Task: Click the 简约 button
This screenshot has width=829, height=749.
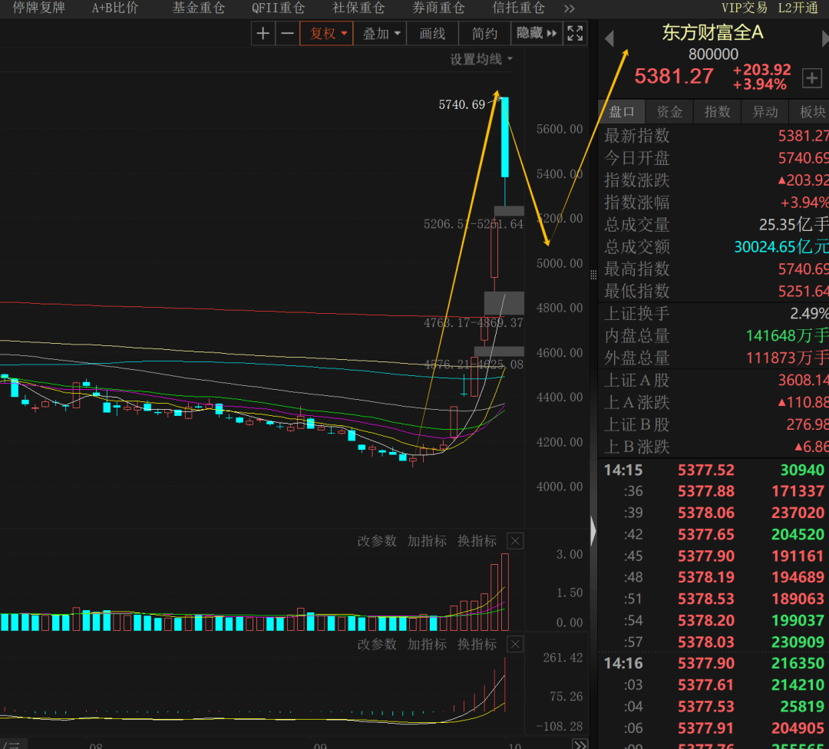Action: pos(484,33)
